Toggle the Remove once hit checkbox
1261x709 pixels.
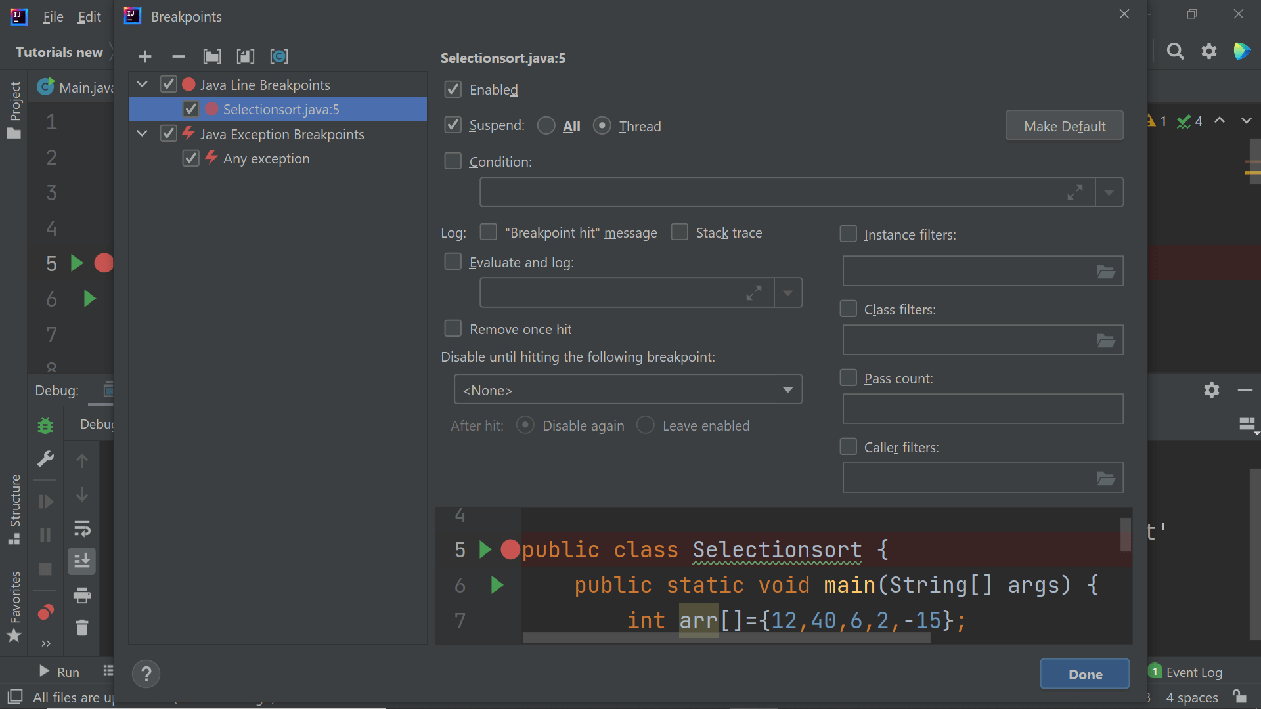pos(453,328)
